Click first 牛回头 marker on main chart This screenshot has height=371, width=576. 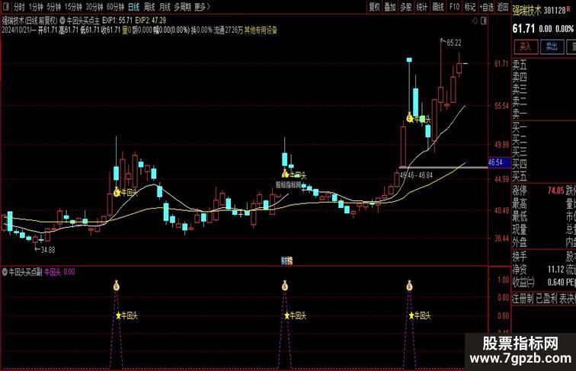125,193
